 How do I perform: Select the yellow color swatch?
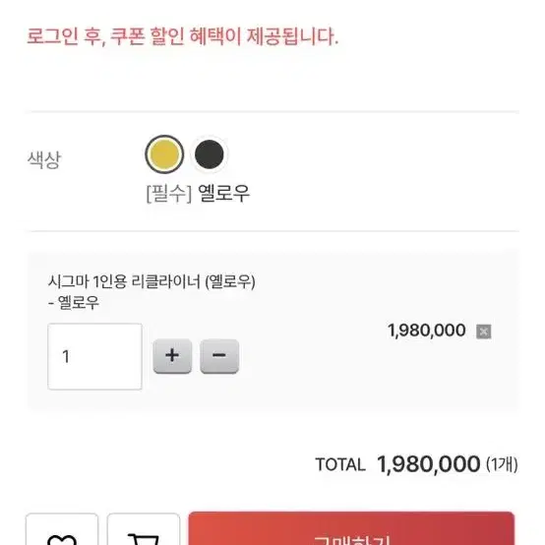point(164,154)
